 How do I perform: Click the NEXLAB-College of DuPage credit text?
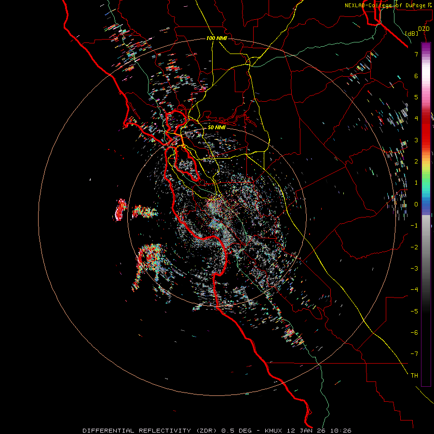click(388, 5)
